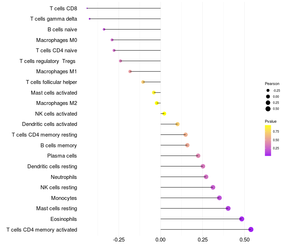Click the Eosinophils lollipop dot

(242, 219)
